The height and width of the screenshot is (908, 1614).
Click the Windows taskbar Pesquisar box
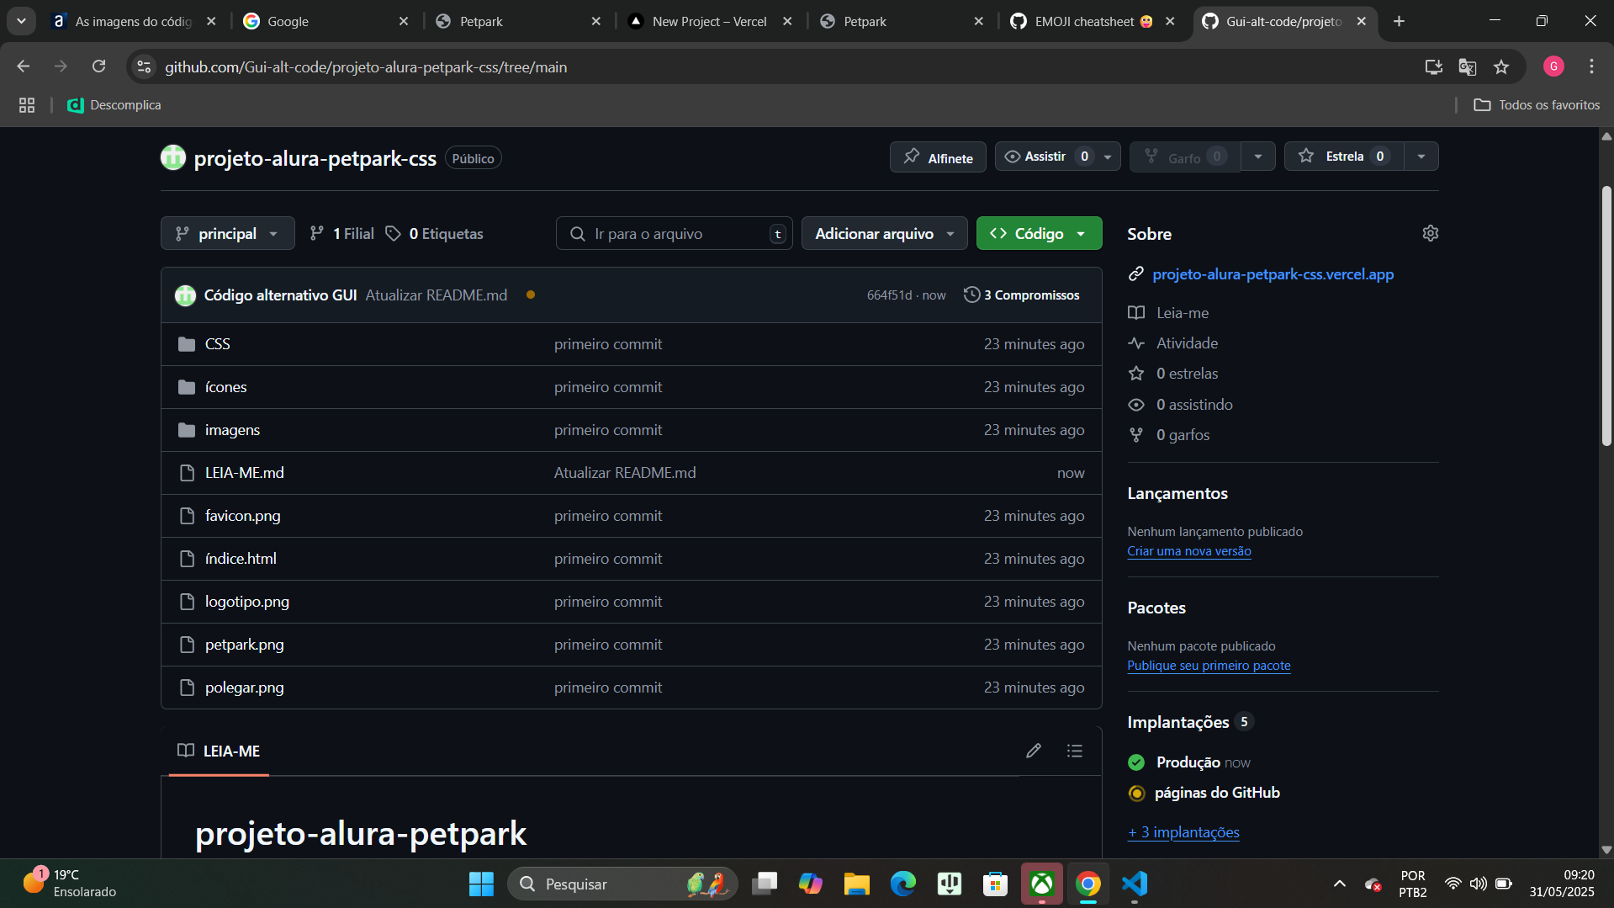622,884
